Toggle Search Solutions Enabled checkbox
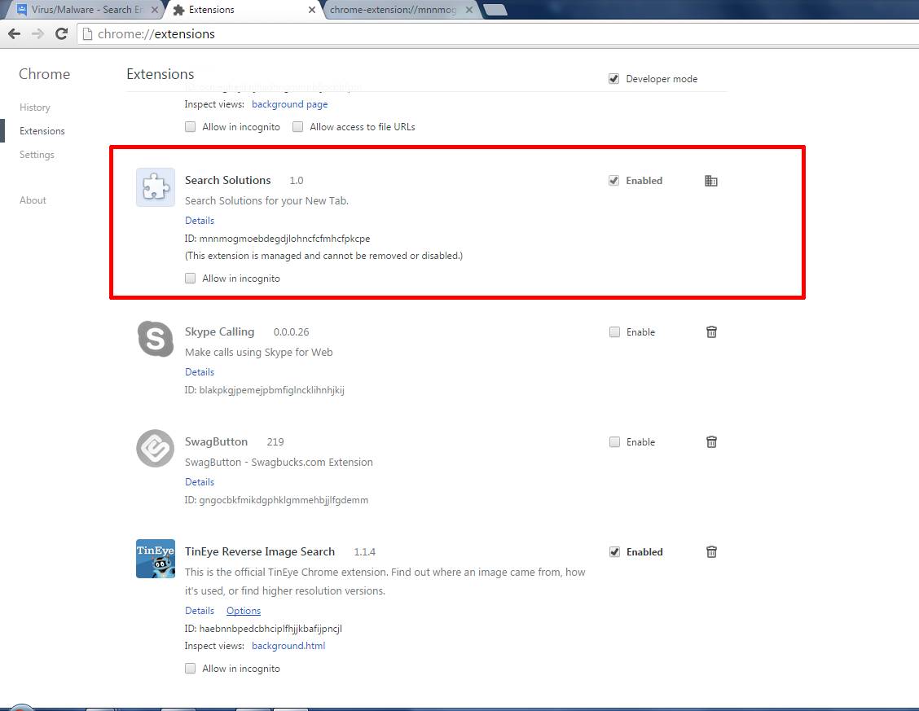Viewport: 919px width, 711px height. tap(613, 180)
